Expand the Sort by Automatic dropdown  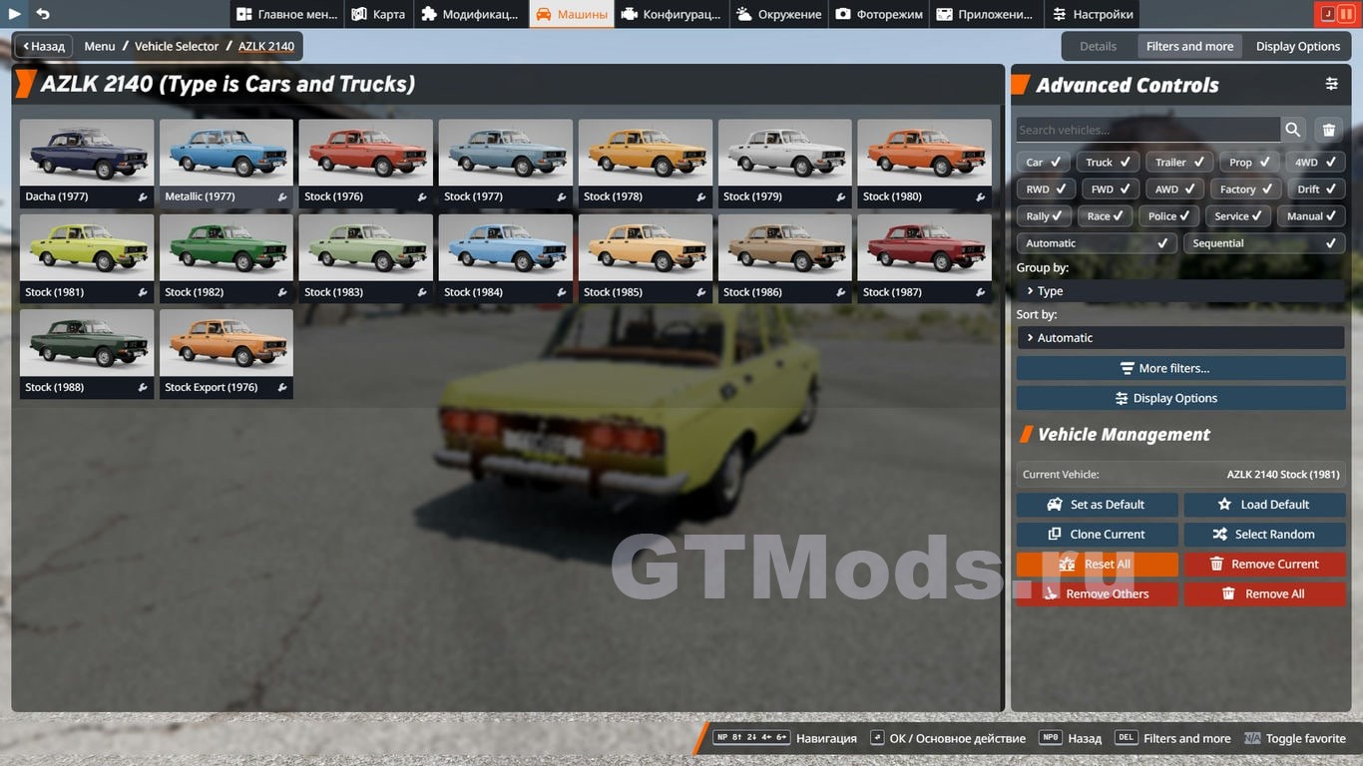click(1180, 338)
